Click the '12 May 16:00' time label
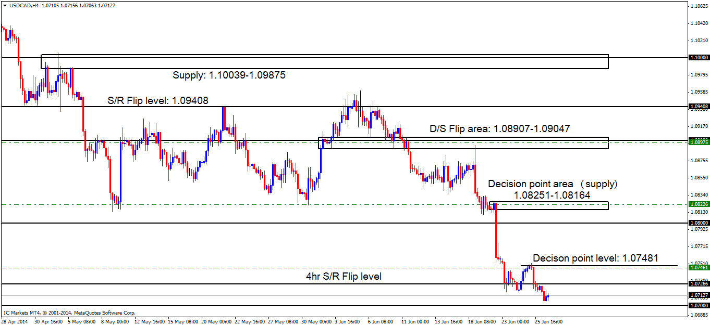The image size is (710, 326). [x=149, y=322]
